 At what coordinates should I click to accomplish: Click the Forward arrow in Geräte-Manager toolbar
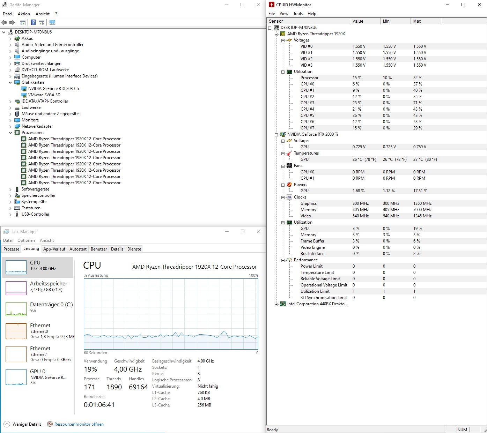click(12, 22)
